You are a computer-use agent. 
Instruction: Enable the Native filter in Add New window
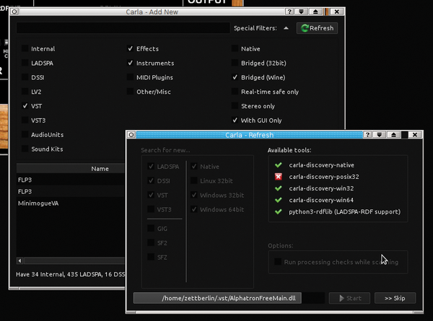tap(235, 48)
